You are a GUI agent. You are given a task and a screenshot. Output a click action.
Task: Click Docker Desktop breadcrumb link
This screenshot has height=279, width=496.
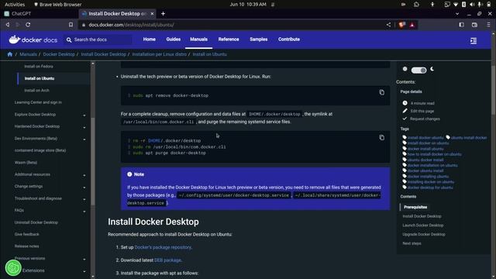point(59,54)
